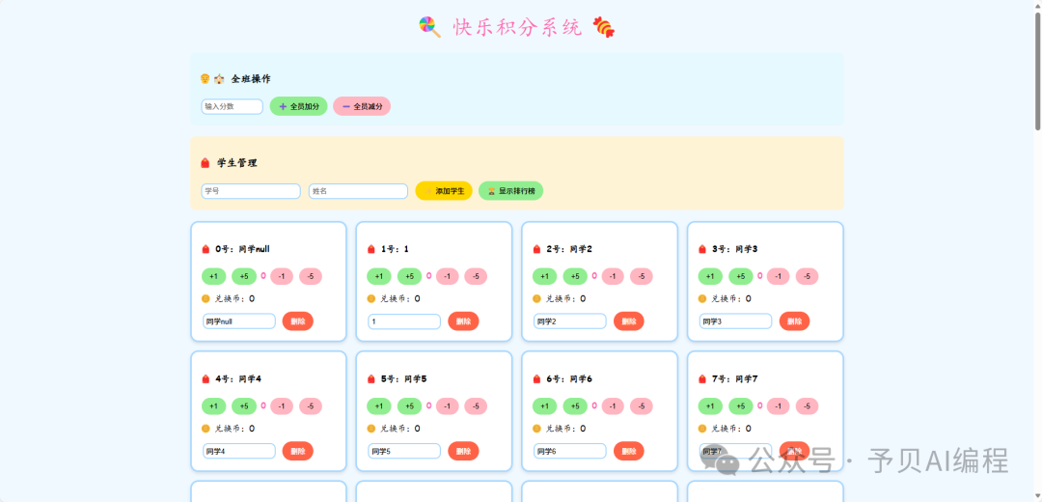The image size is (1042, 502).
Task: Add 1 point to 同学7
Action: tap(710, 405)
